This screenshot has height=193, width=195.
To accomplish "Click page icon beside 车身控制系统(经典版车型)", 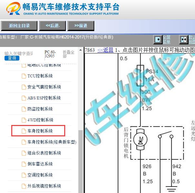I will pyautogui.click(x=24, y=142).
